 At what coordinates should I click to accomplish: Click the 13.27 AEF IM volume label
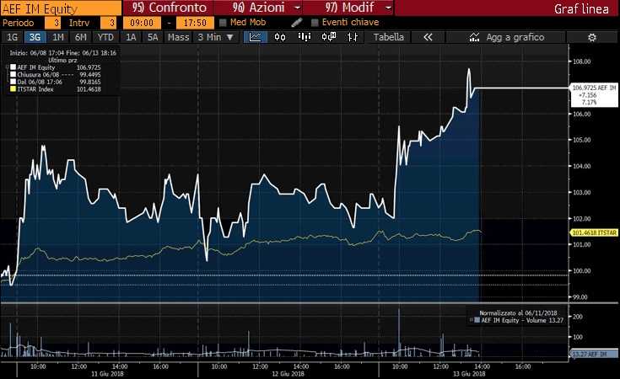pyautogui.click(x=595, y=354)
